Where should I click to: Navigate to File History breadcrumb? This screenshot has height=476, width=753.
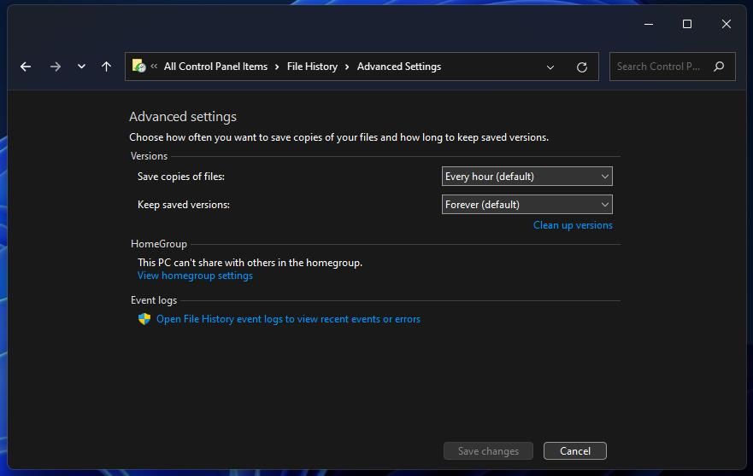click(x=312, y=67)
